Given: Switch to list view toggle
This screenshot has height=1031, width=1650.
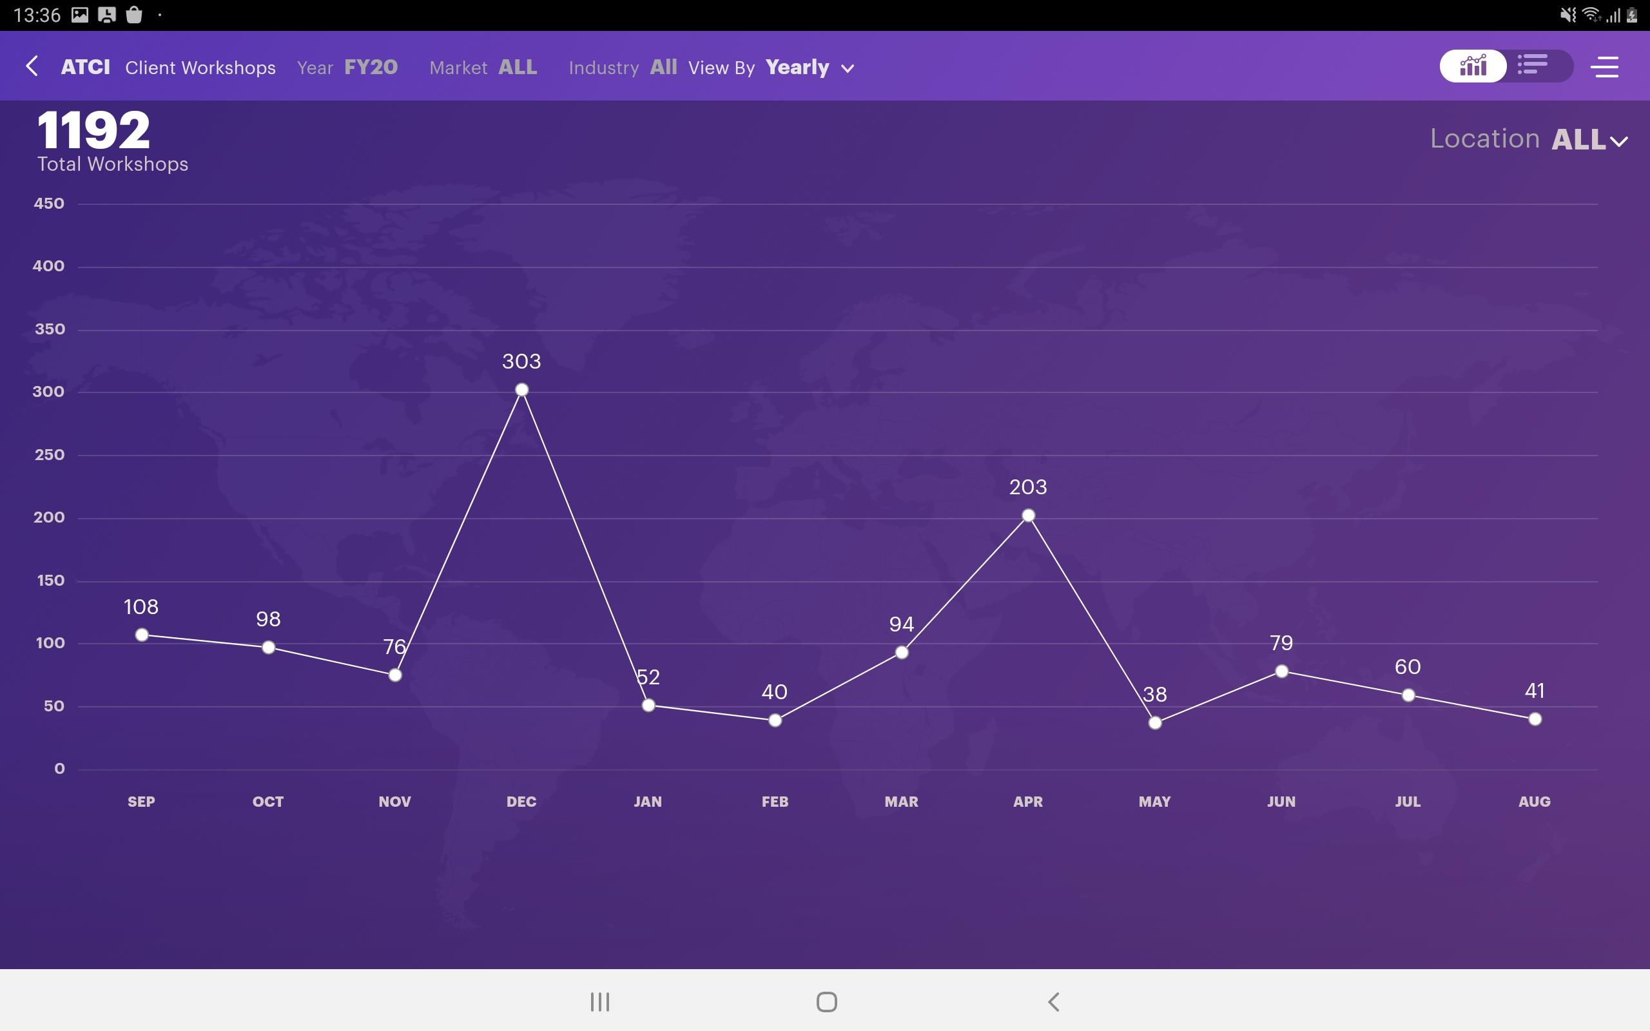Looking at the screenshot, I should 1533,66.
